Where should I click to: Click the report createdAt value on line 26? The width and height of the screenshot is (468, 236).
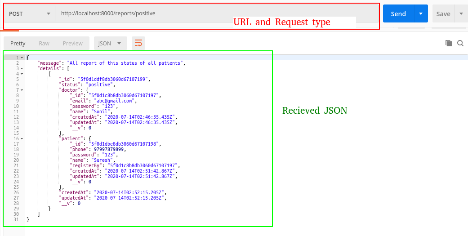129,192
